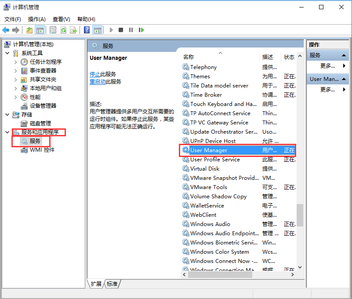The image size is (352, 299).
Task: Select the 服务 node in the tree
Action: pos(35,141)
